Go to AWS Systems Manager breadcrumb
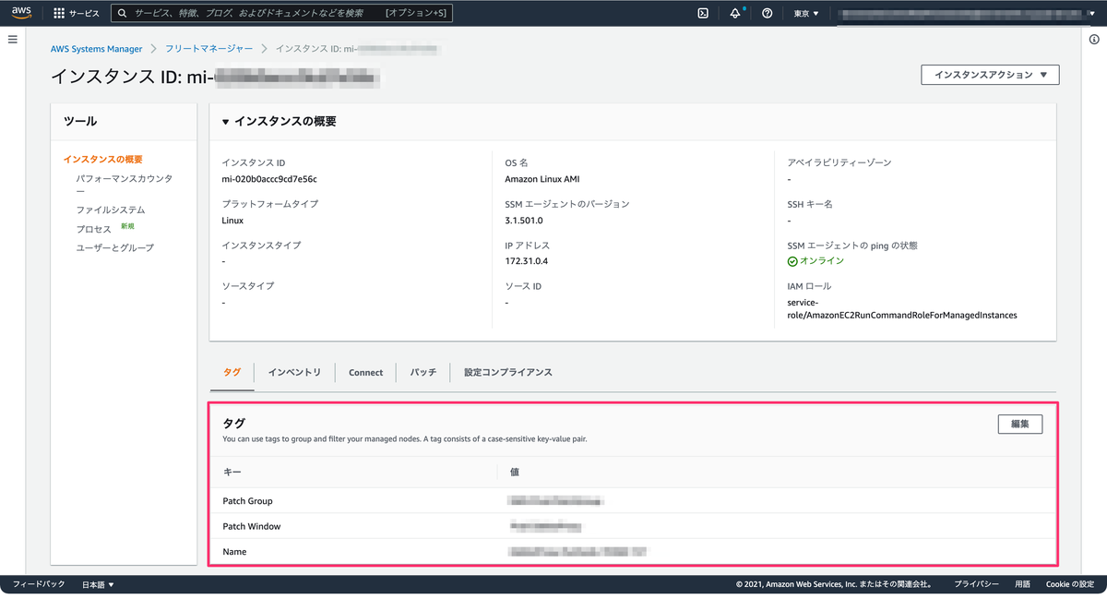Image resolution: width=1107 pixels, height=611 pixels. [x=97, y=49]
